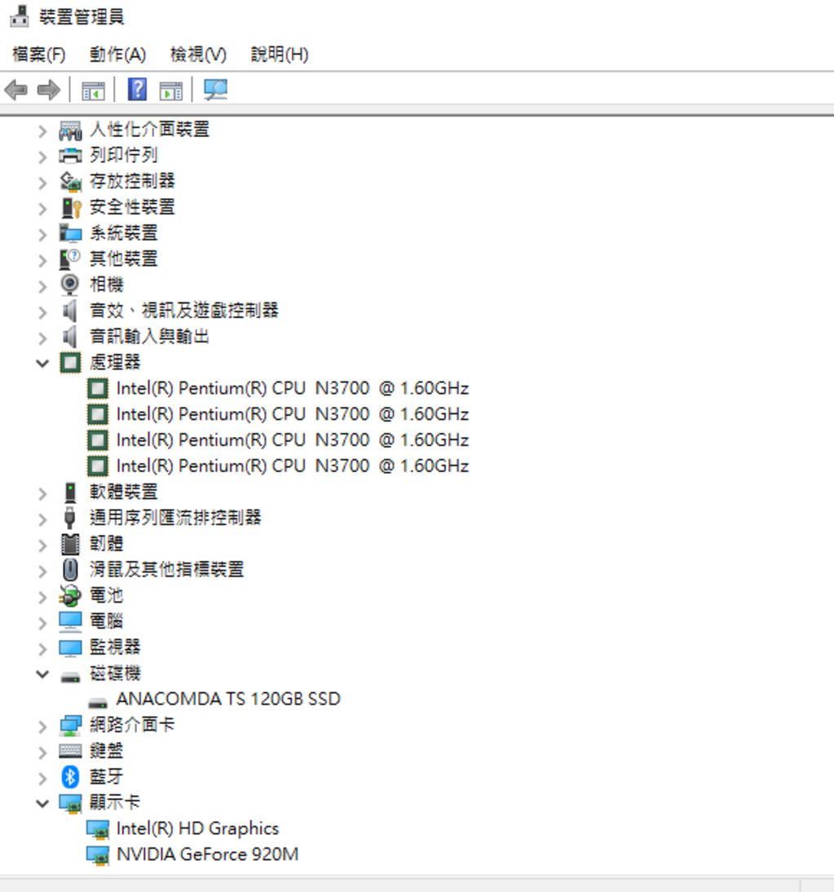Click the 相機 webcam icon
The width and height of the screenshot is (834, 892).
[70, 285]
